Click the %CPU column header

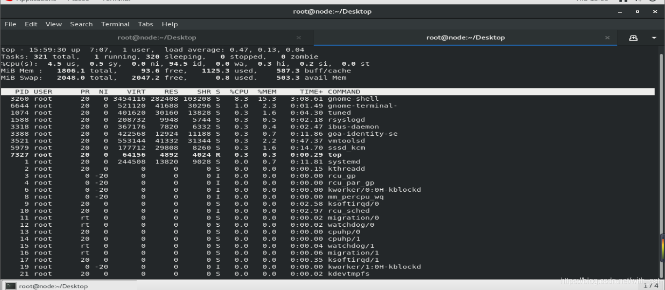tap(239, 92)
